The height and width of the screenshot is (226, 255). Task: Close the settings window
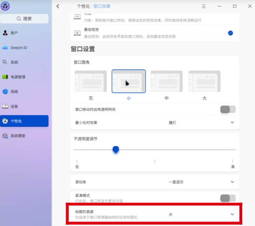[x=250, y=6]
